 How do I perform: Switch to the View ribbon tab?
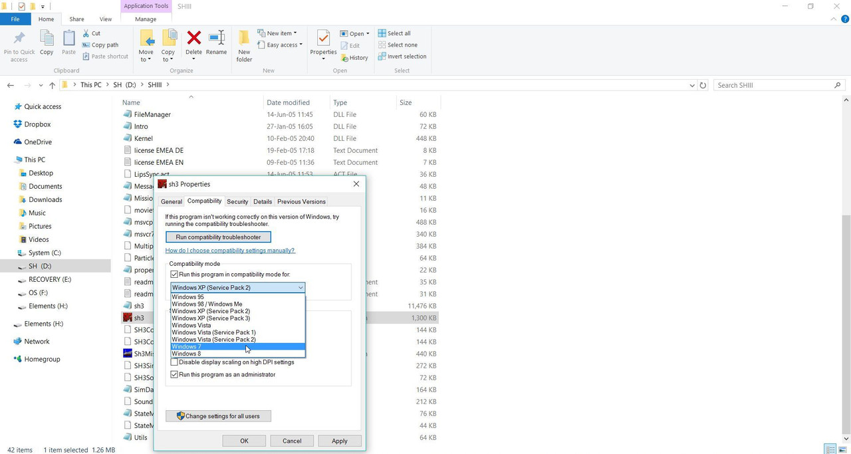[x=105, y=19]
